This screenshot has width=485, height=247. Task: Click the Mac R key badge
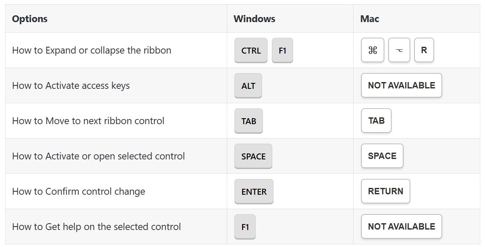tap(424, 50)
